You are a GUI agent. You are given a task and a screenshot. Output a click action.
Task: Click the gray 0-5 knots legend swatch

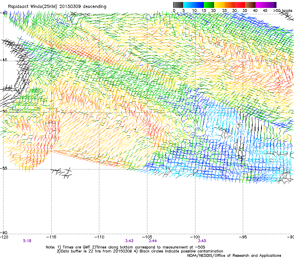[178, 5]
